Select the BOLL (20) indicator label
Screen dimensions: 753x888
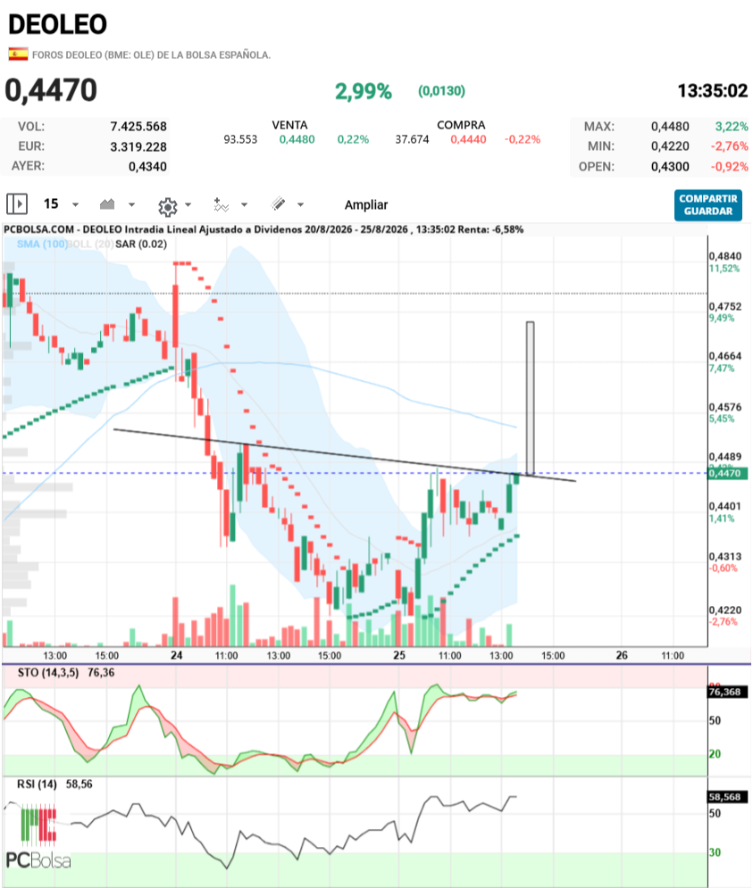point(90,244)
